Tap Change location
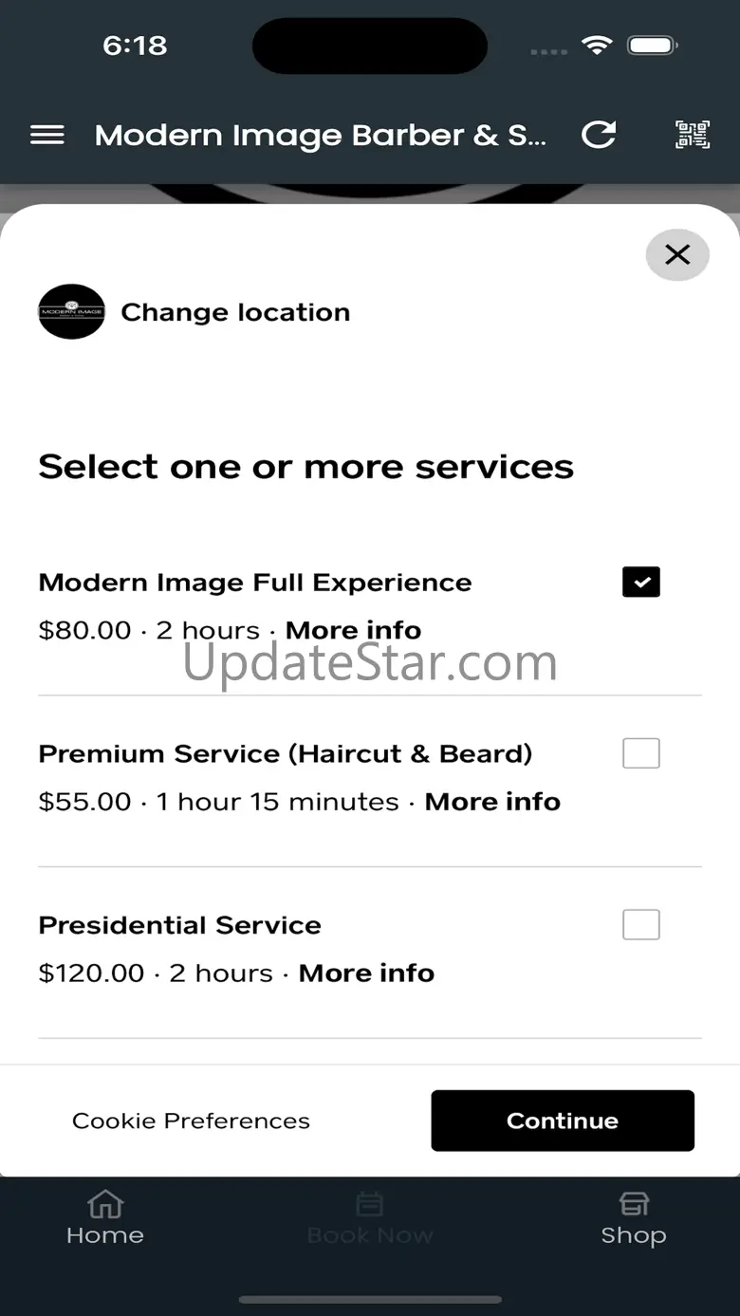 235,312
